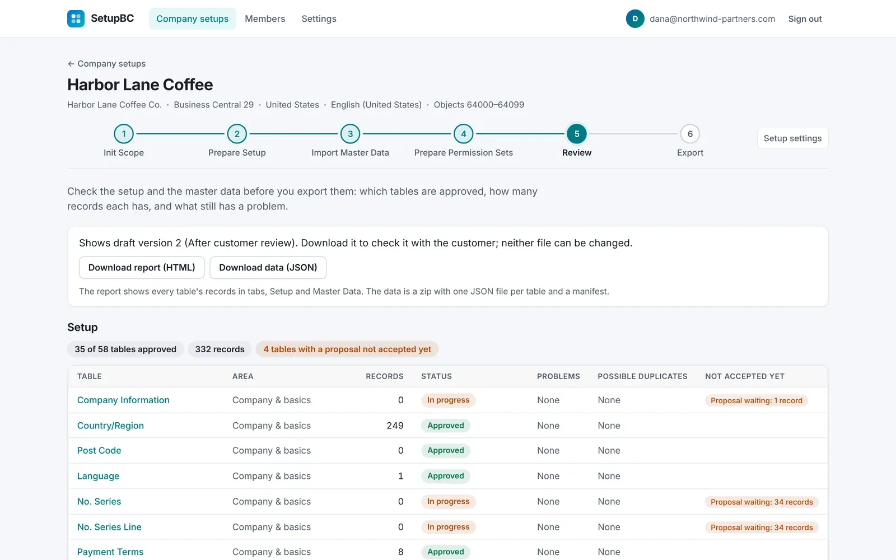896x560 pixels.
Task: Go to step 6 Export
Action: point(690,141)
